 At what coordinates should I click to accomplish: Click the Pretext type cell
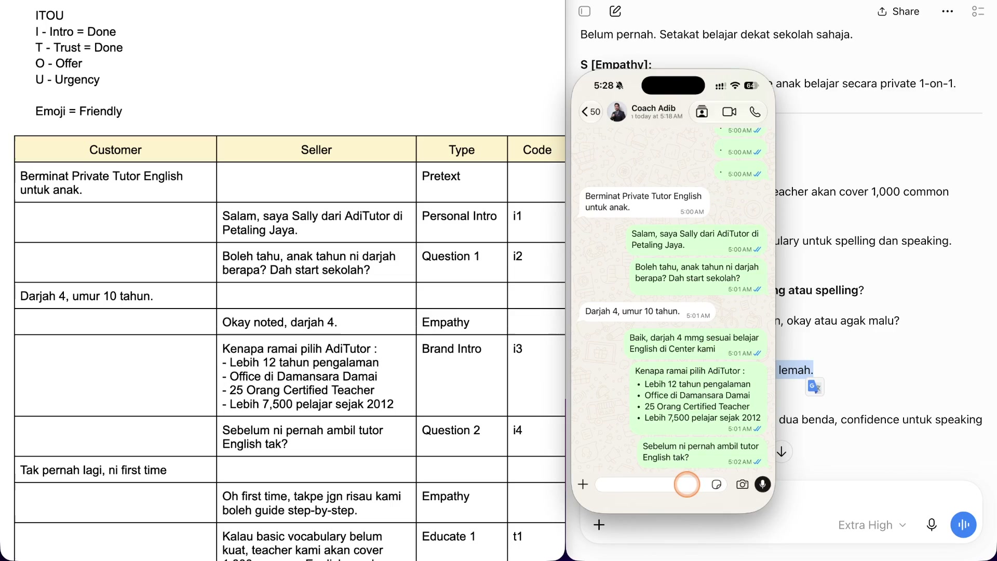tap(462, 182)
